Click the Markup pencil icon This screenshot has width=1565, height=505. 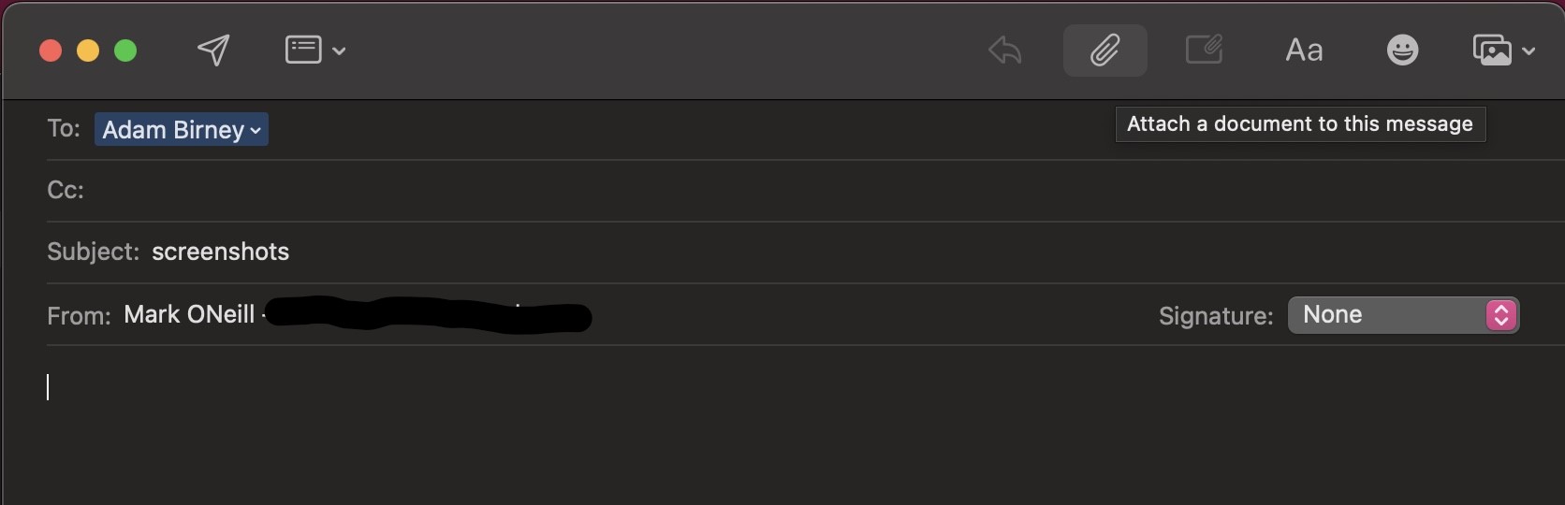pyautogui.click(x=1204, y=50)
